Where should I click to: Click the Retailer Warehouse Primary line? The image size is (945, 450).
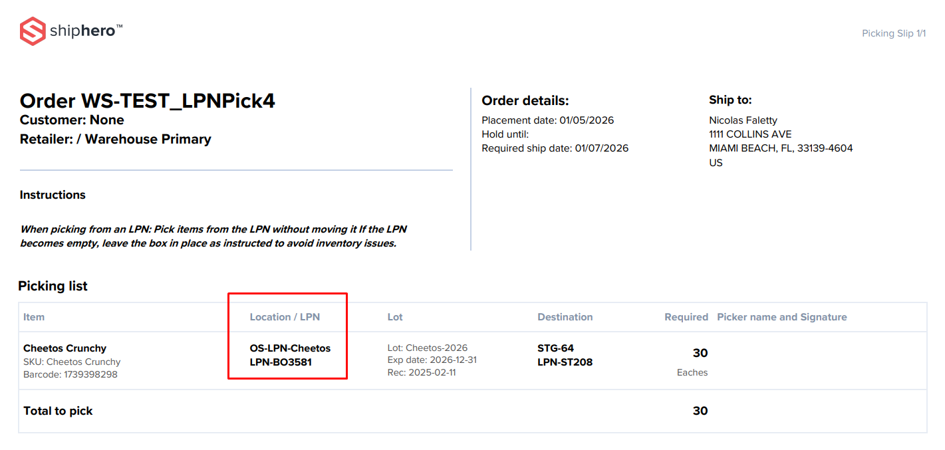coord(115,140)
